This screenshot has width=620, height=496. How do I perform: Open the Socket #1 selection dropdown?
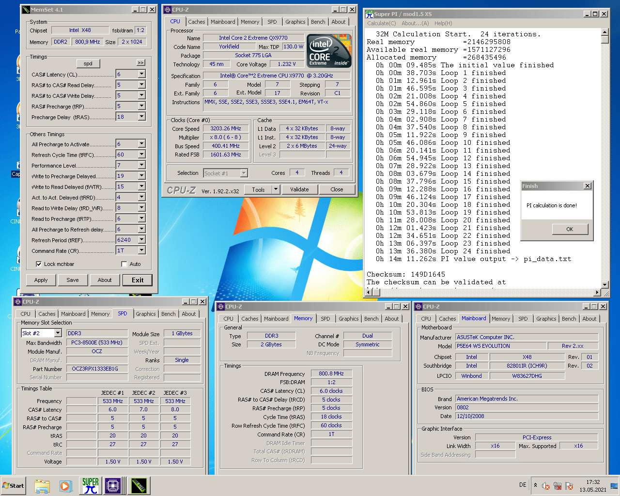(x=244, y=173)
